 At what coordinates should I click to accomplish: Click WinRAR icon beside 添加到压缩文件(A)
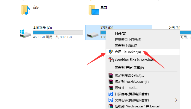[x=111, y=76]
